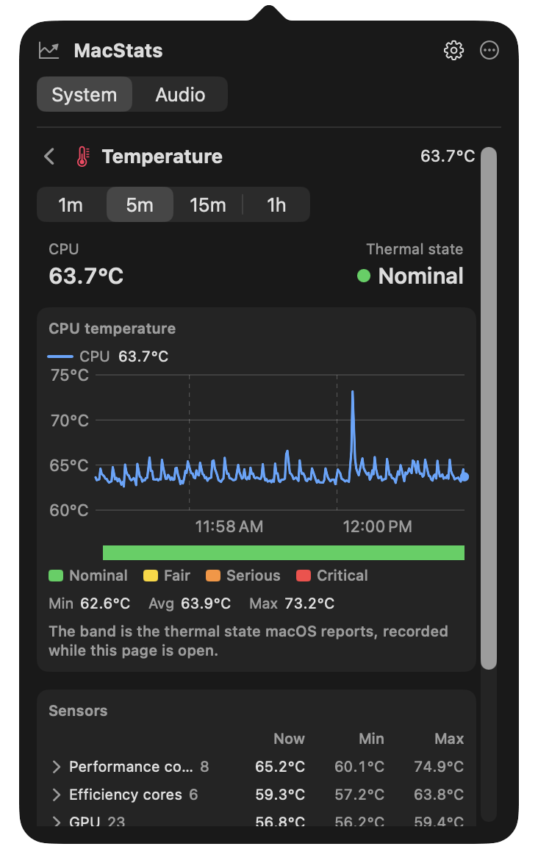This screenshot has height=863, width=538.
Task: Click the 60°C axis label
Action: click(69, 510)
